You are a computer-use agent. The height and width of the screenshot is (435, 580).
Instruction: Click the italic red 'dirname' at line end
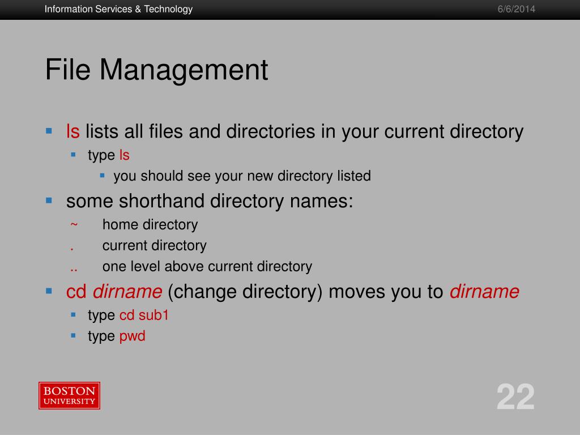click(x=485, y=292)
